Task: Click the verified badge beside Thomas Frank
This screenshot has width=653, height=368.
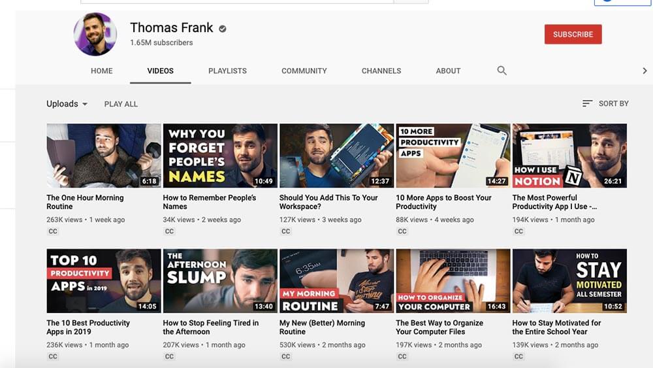Action: click(223, 29)
